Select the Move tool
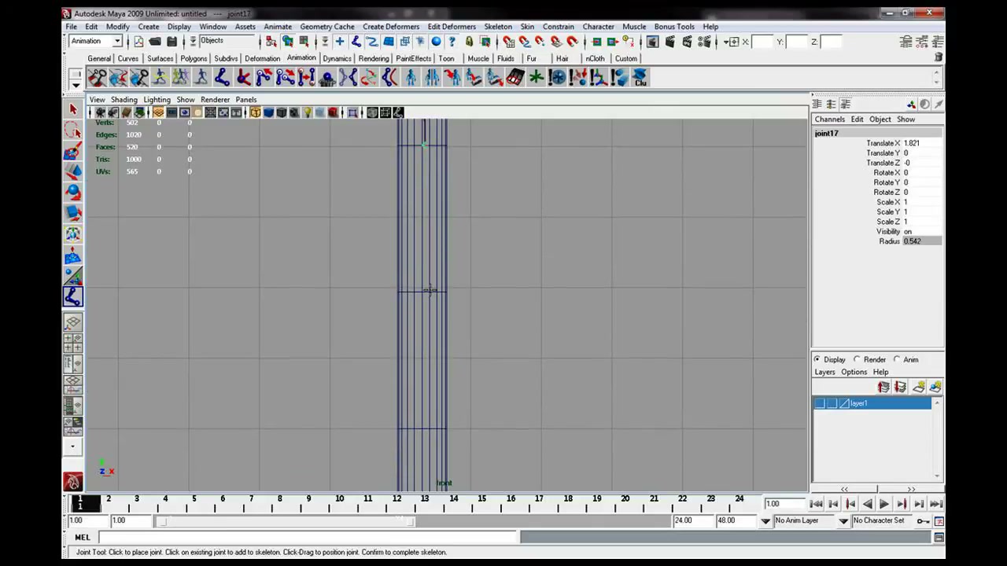1007x566 pixels. coord(73,171)
